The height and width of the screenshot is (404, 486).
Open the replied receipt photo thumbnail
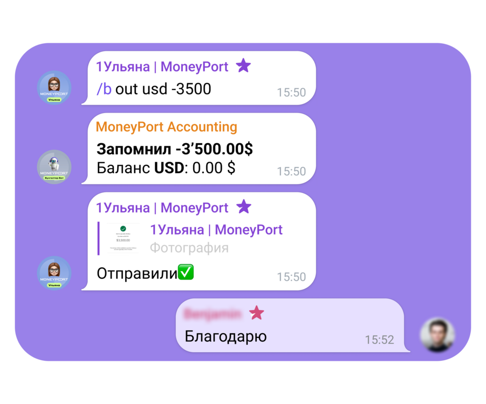[x=124, y=238]
